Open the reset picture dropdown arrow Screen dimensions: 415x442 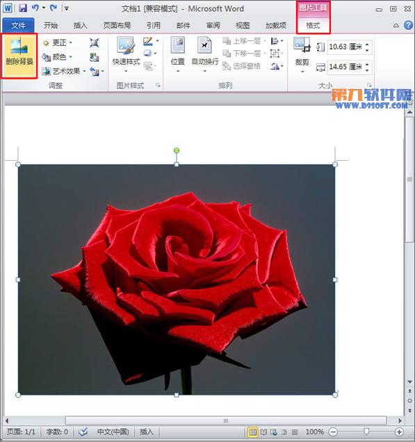(x=102, y=71)
